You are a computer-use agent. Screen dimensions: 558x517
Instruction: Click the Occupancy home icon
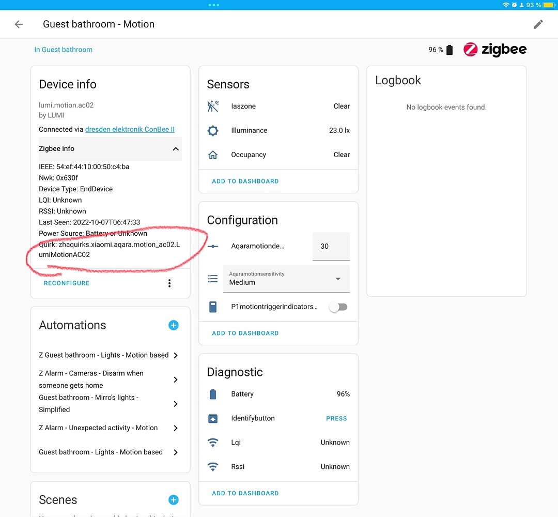[213, 155]
